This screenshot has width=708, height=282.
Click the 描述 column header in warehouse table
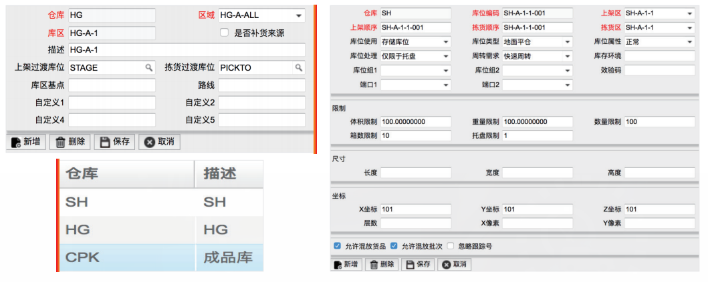(221, 173)
